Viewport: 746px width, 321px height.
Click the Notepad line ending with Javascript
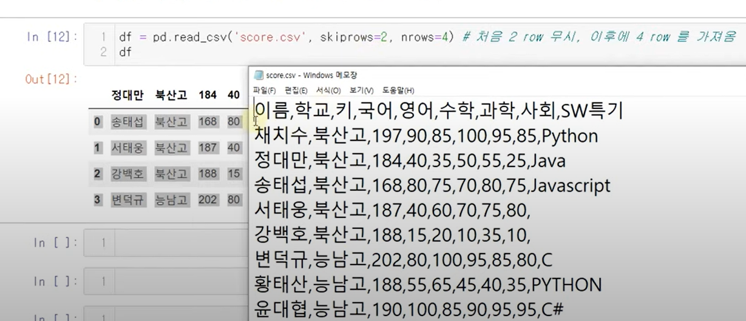(x=432, y=185)
